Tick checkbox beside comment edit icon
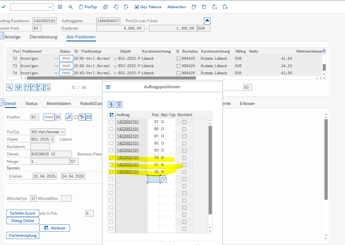Image resolution: width=345 pixels, height=245 pixels. coord(76,117)
